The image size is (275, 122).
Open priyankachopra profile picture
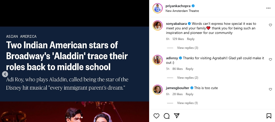point(157,8)
